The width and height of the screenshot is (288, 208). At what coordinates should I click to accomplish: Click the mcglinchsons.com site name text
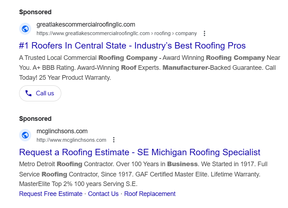tap(62, 131)
